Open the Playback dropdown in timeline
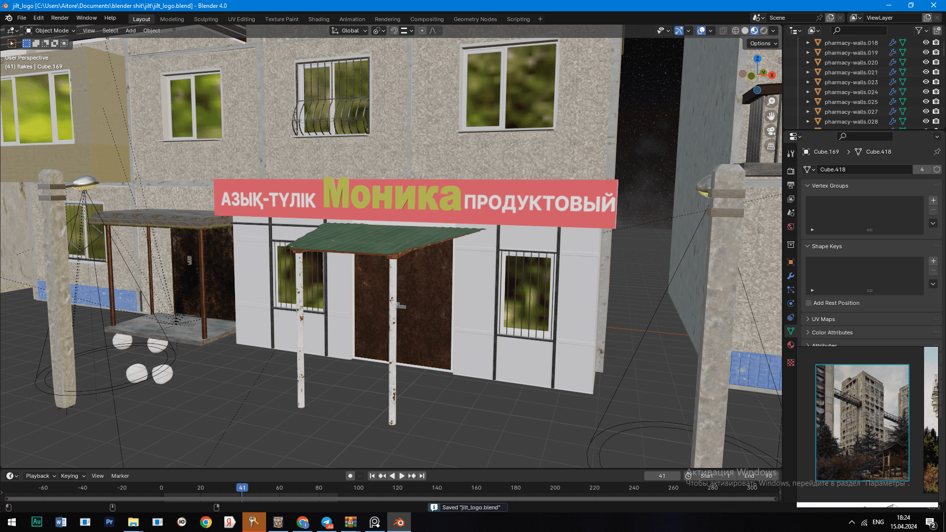Screen dimensions: 946x532 click(x=40, y=476)
